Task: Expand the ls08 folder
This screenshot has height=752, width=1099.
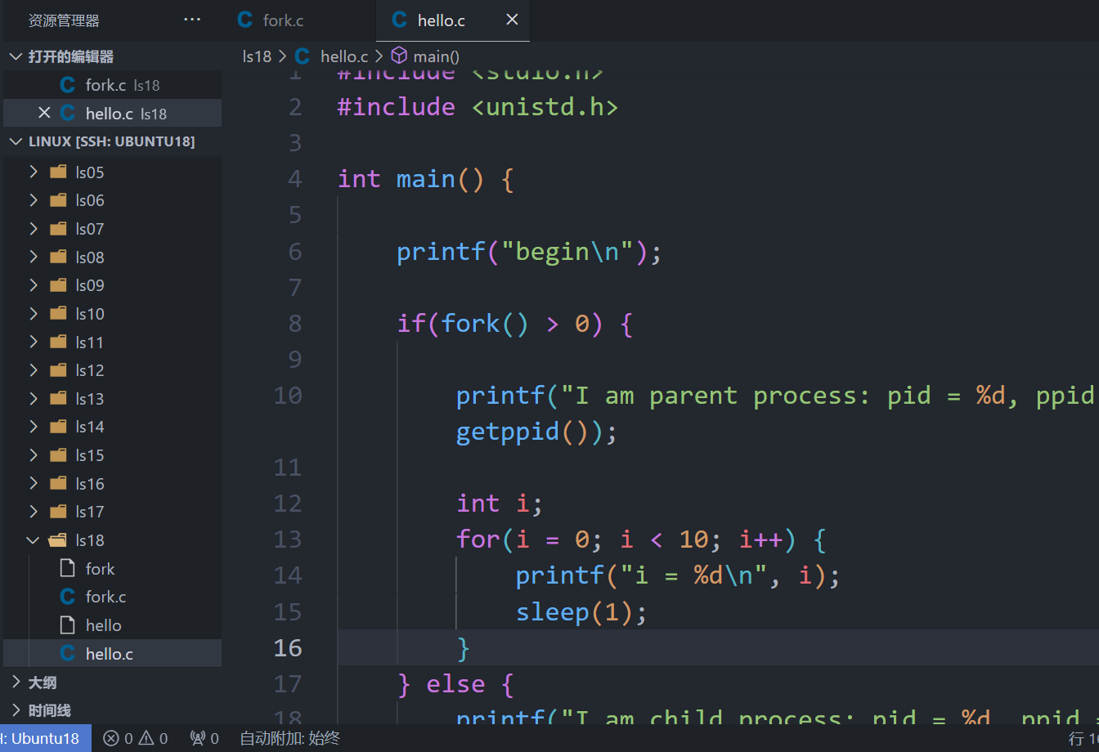Action: point(34,257)
